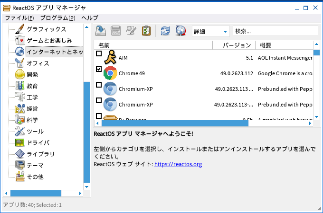Uncheck the Chrome 49 checkbox
323x213 pixels.
coord(99,69)
